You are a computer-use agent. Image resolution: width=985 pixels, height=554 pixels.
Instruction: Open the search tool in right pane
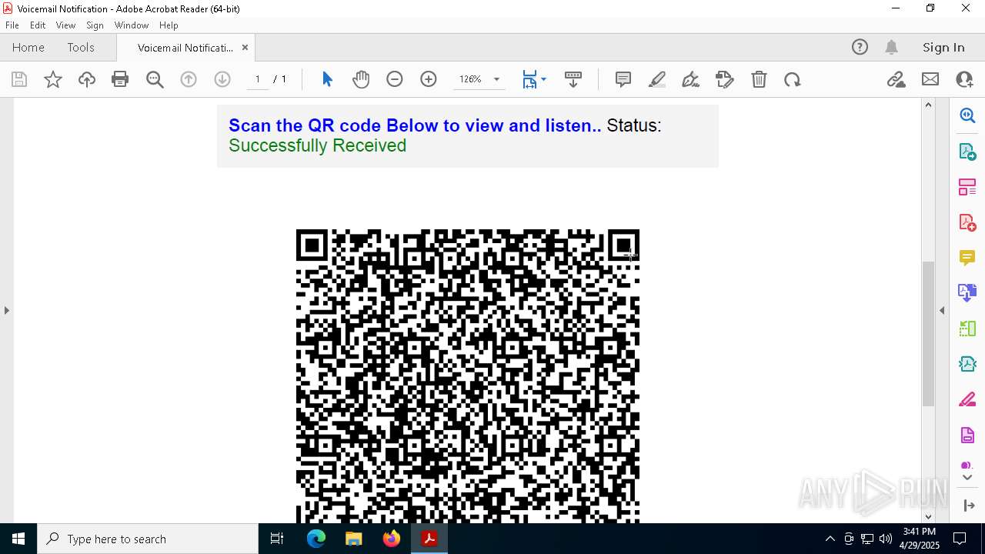(967, 115)
